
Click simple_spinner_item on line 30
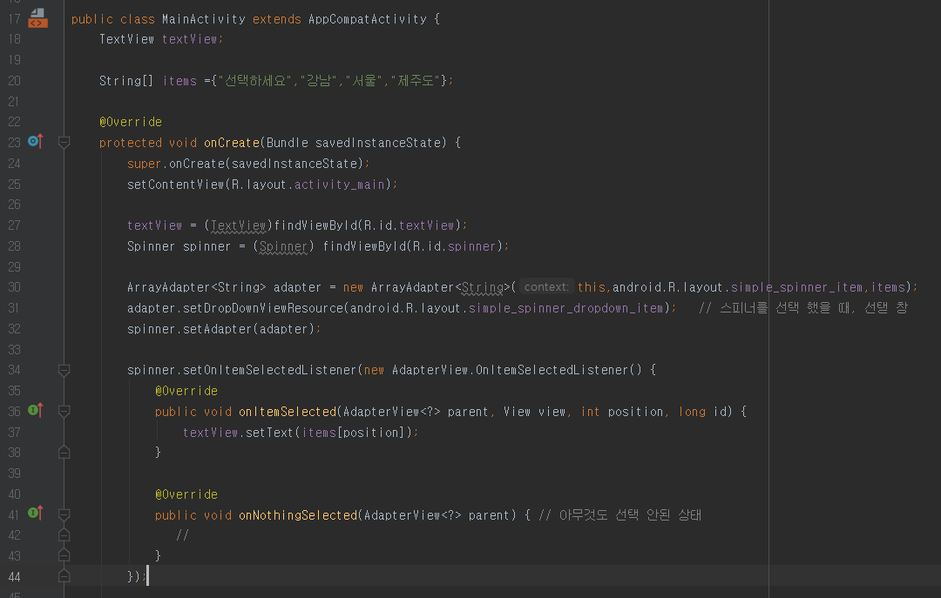[x=796, y=288]
